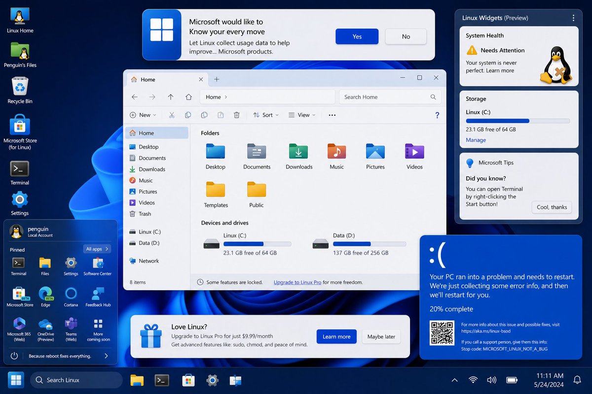Select the Terminal desktop shortcut
592x394 pixels.
click(20, 173)
